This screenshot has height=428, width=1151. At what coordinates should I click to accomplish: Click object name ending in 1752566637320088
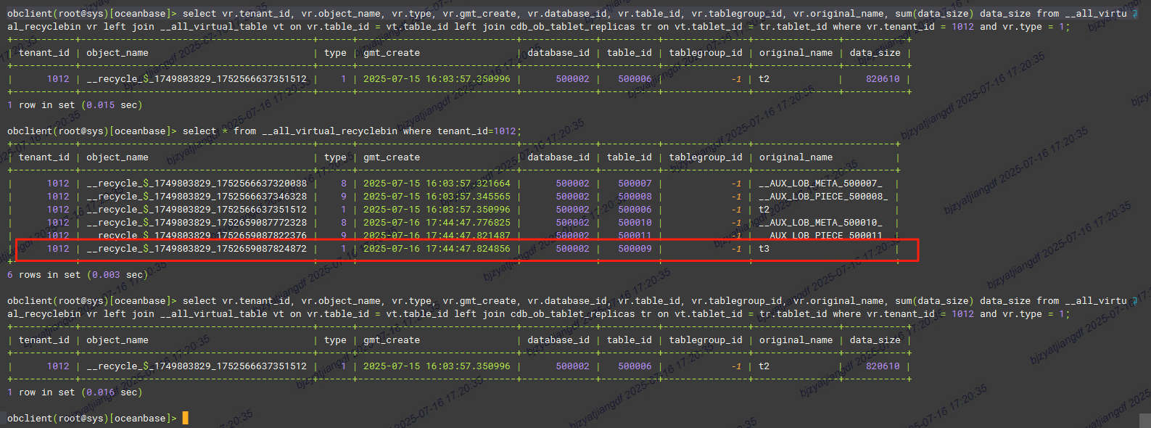coord(196,184)
